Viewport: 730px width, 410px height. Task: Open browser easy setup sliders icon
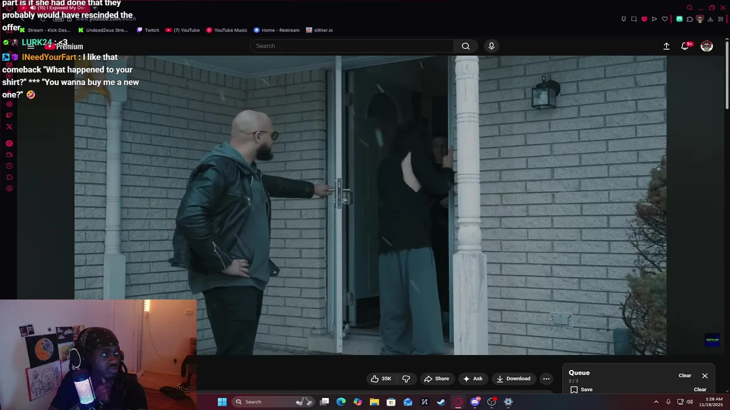tap(720, 19)
